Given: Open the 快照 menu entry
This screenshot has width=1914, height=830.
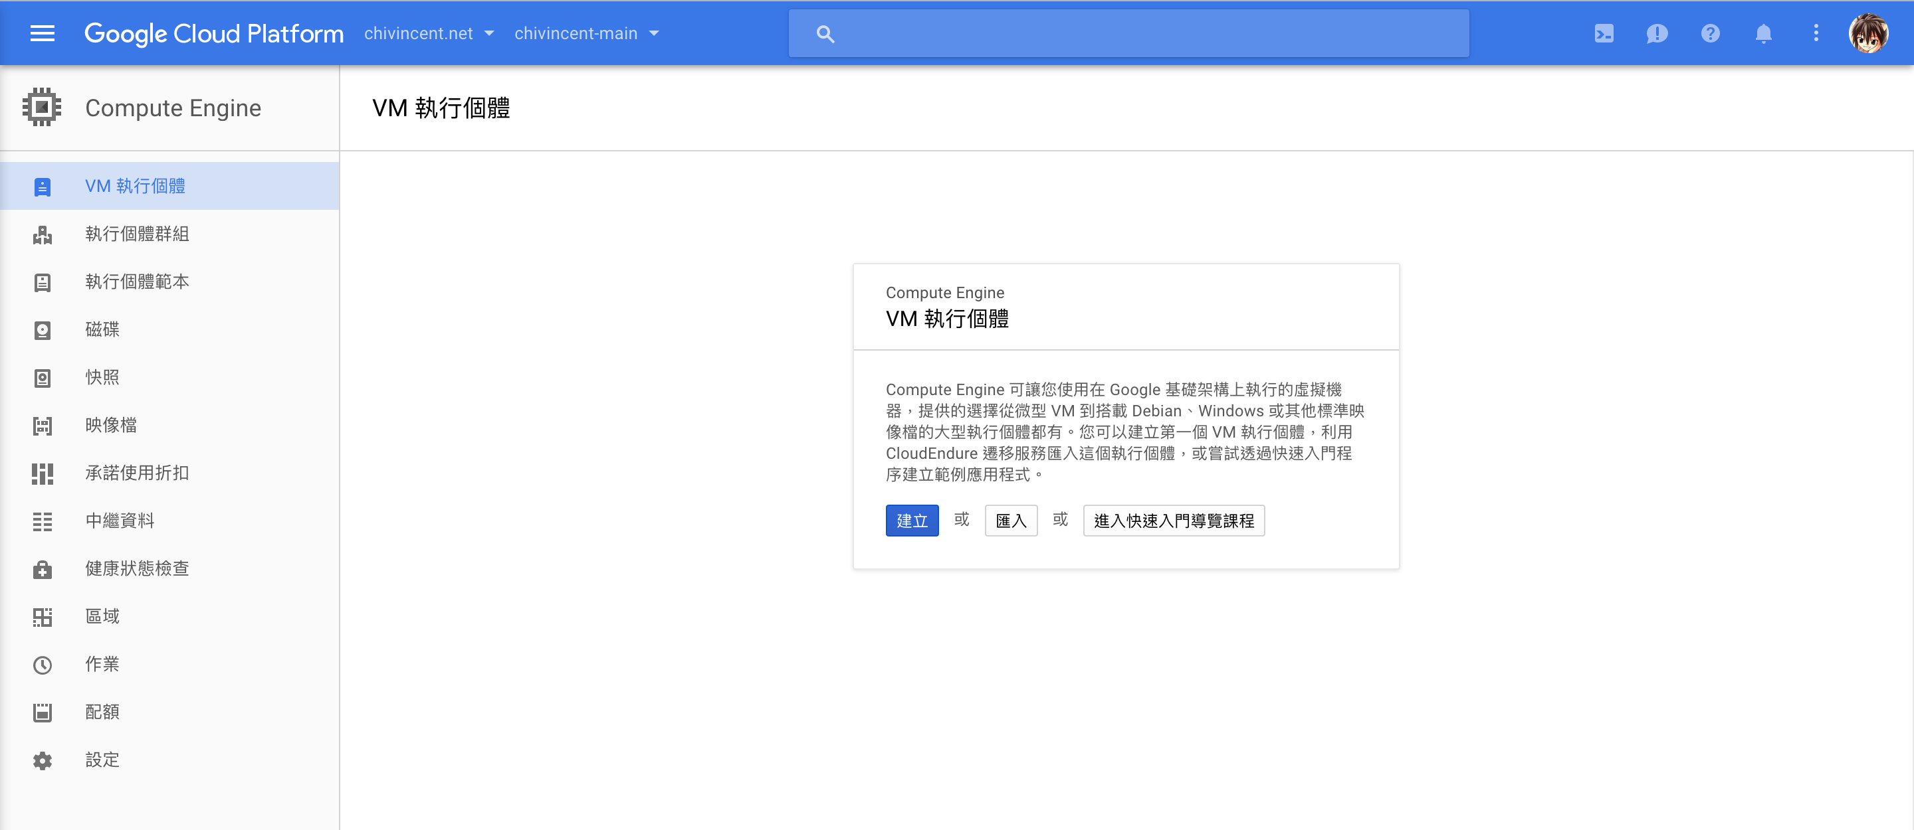Looking at the screenshot, I should (169, 378).
